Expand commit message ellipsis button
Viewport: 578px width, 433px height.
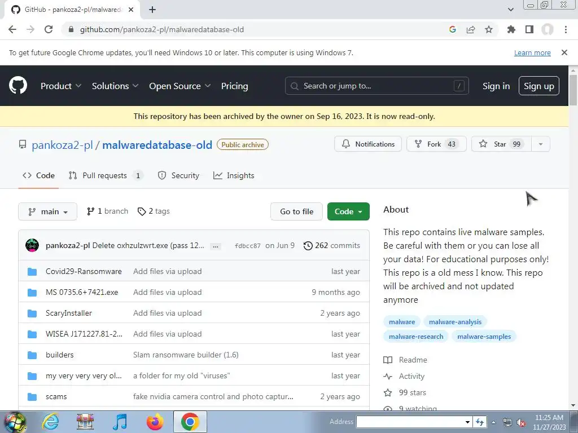[x=216, y=246]
